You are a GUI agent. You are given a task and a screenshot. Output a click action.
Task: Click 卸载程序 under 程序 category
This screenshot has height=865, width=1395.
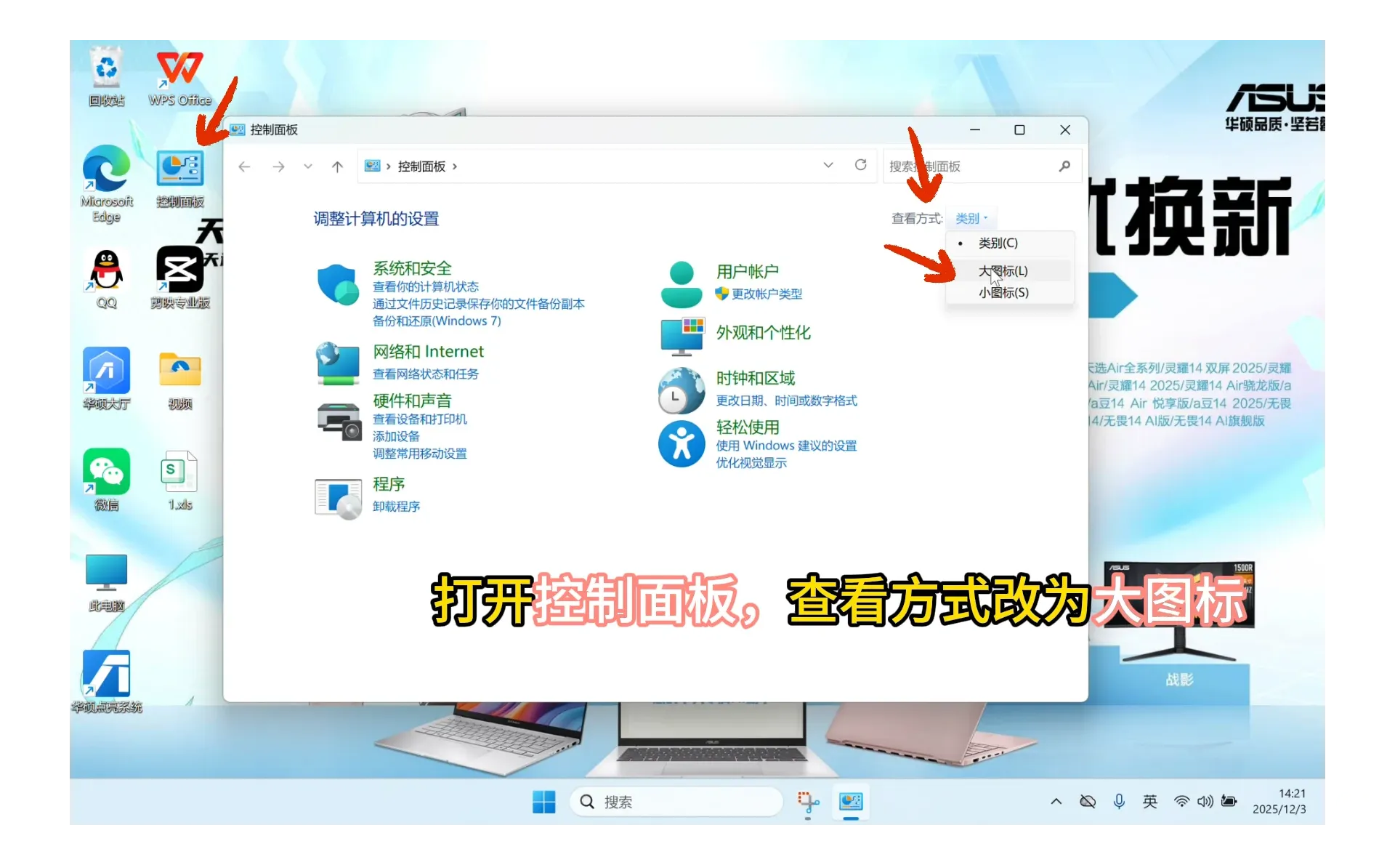(x=395, y=507)
